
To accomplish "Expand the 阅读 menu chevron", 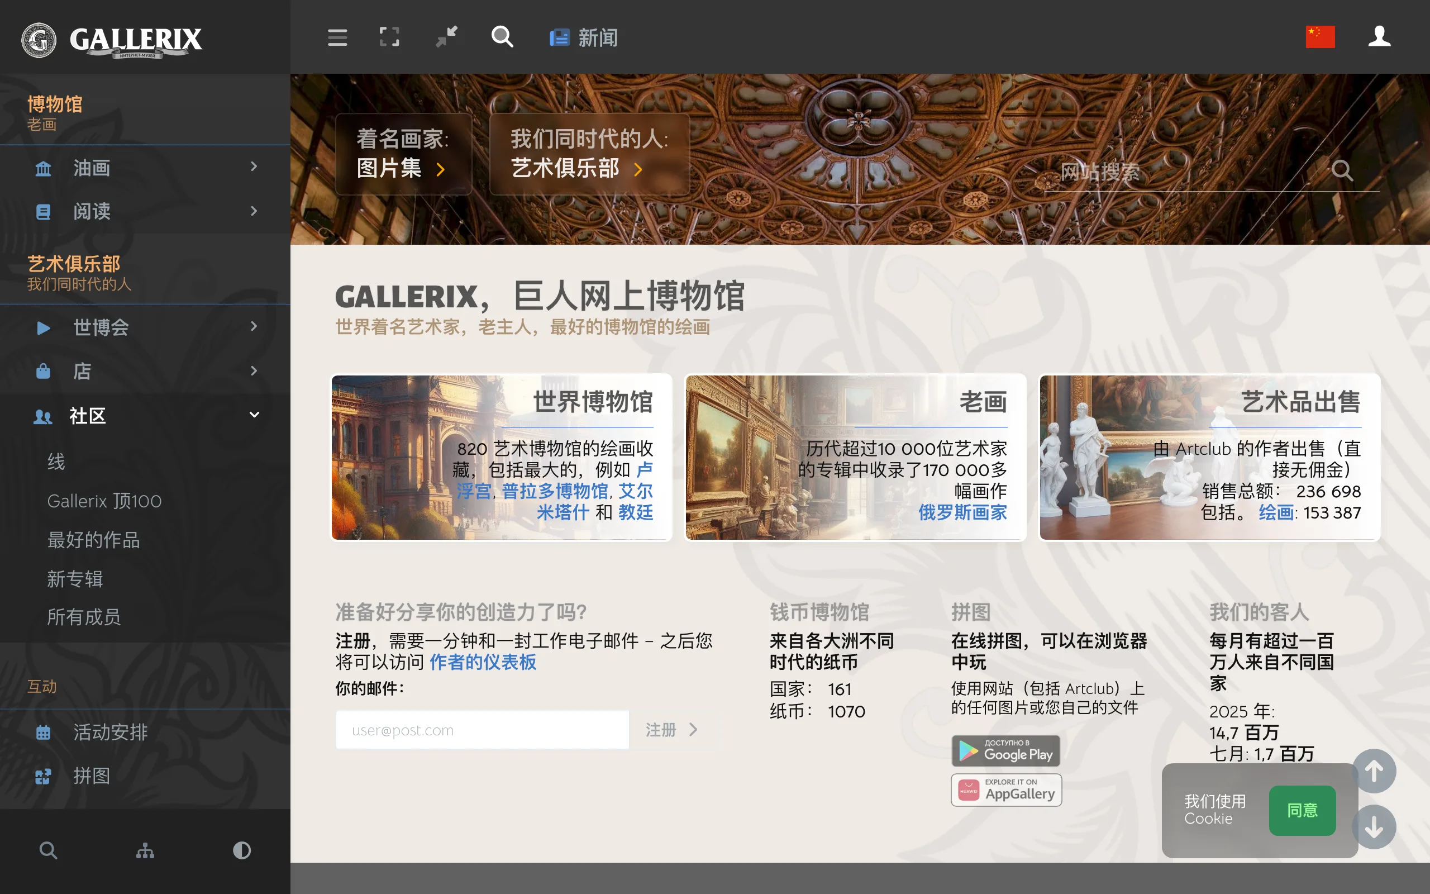I will point(254,211).
